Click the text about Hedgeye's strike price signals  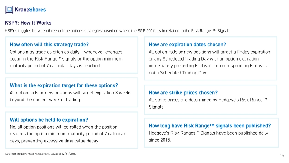pos(208,103)
